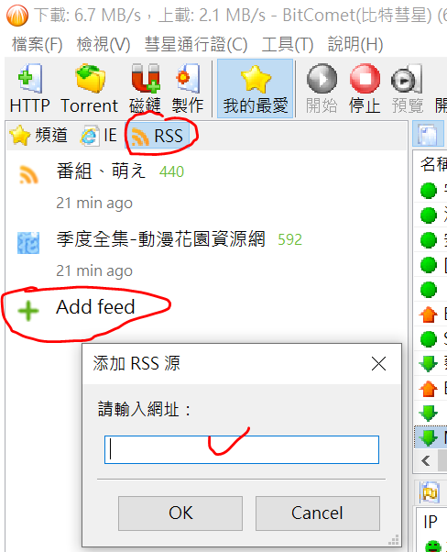Image resolution: width=447 pixels, height=552 pixels.
Task: Open the 製作 torrent maker icon
Action: (188, 88)
